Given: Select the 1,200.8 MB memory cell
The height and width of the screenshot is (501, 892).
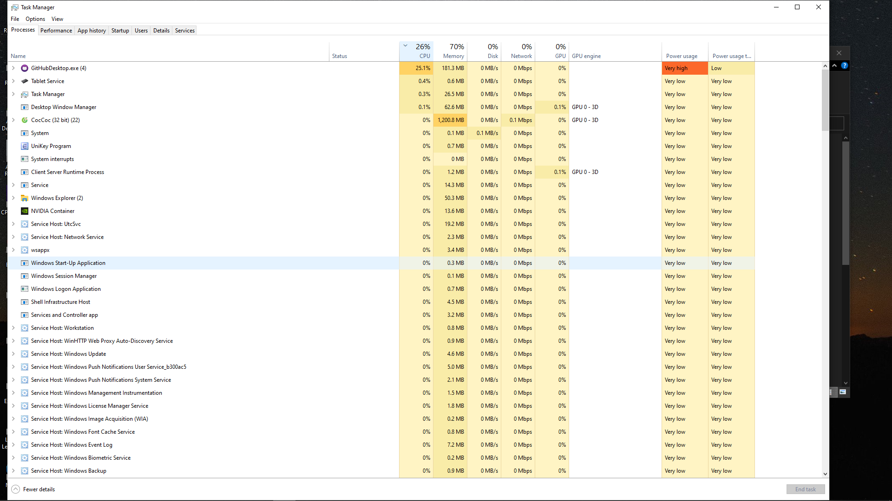Looking at the screenshot, I should tap(450, 120).
